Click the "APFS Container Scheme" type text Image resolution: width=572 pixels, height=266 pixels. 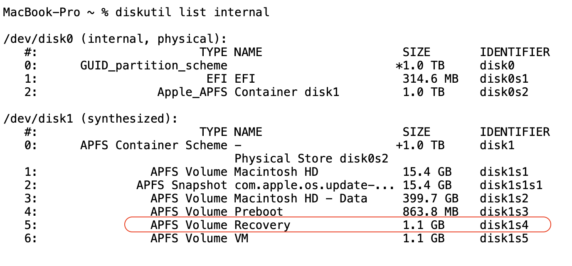point(154,145)
